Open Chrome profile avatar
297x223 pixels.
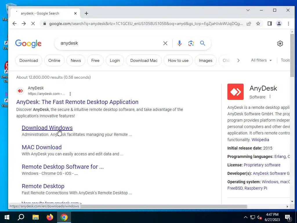(x=279, y=24)
